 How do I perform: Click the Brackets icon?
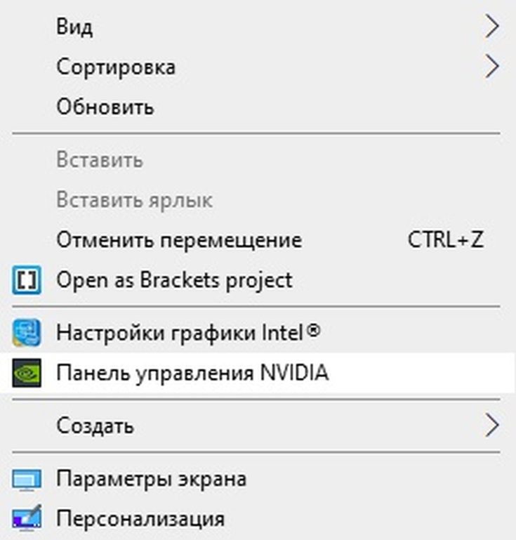click(27, 280)
